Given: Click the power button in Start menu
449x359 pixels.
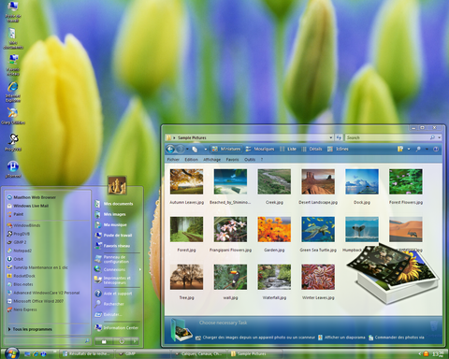Looking at the screenshot, I should tap(122, 341).
